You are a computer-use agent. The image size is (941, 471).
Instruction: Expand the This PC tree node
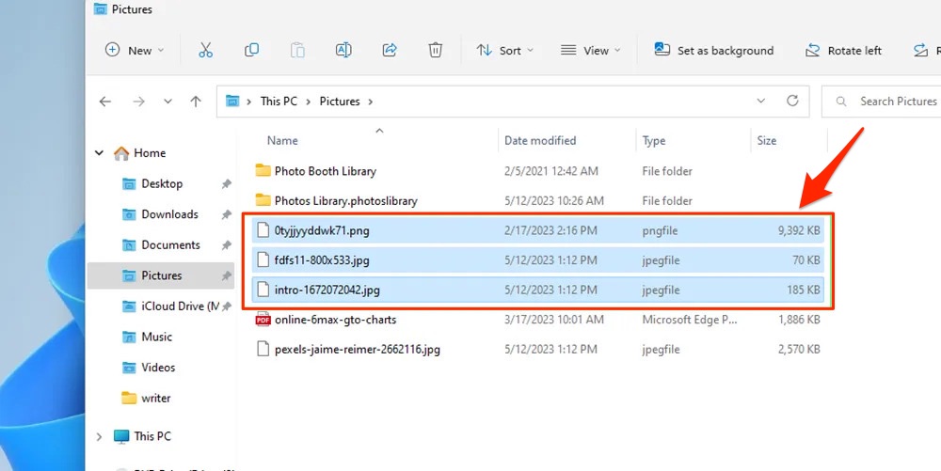(99, 436)
